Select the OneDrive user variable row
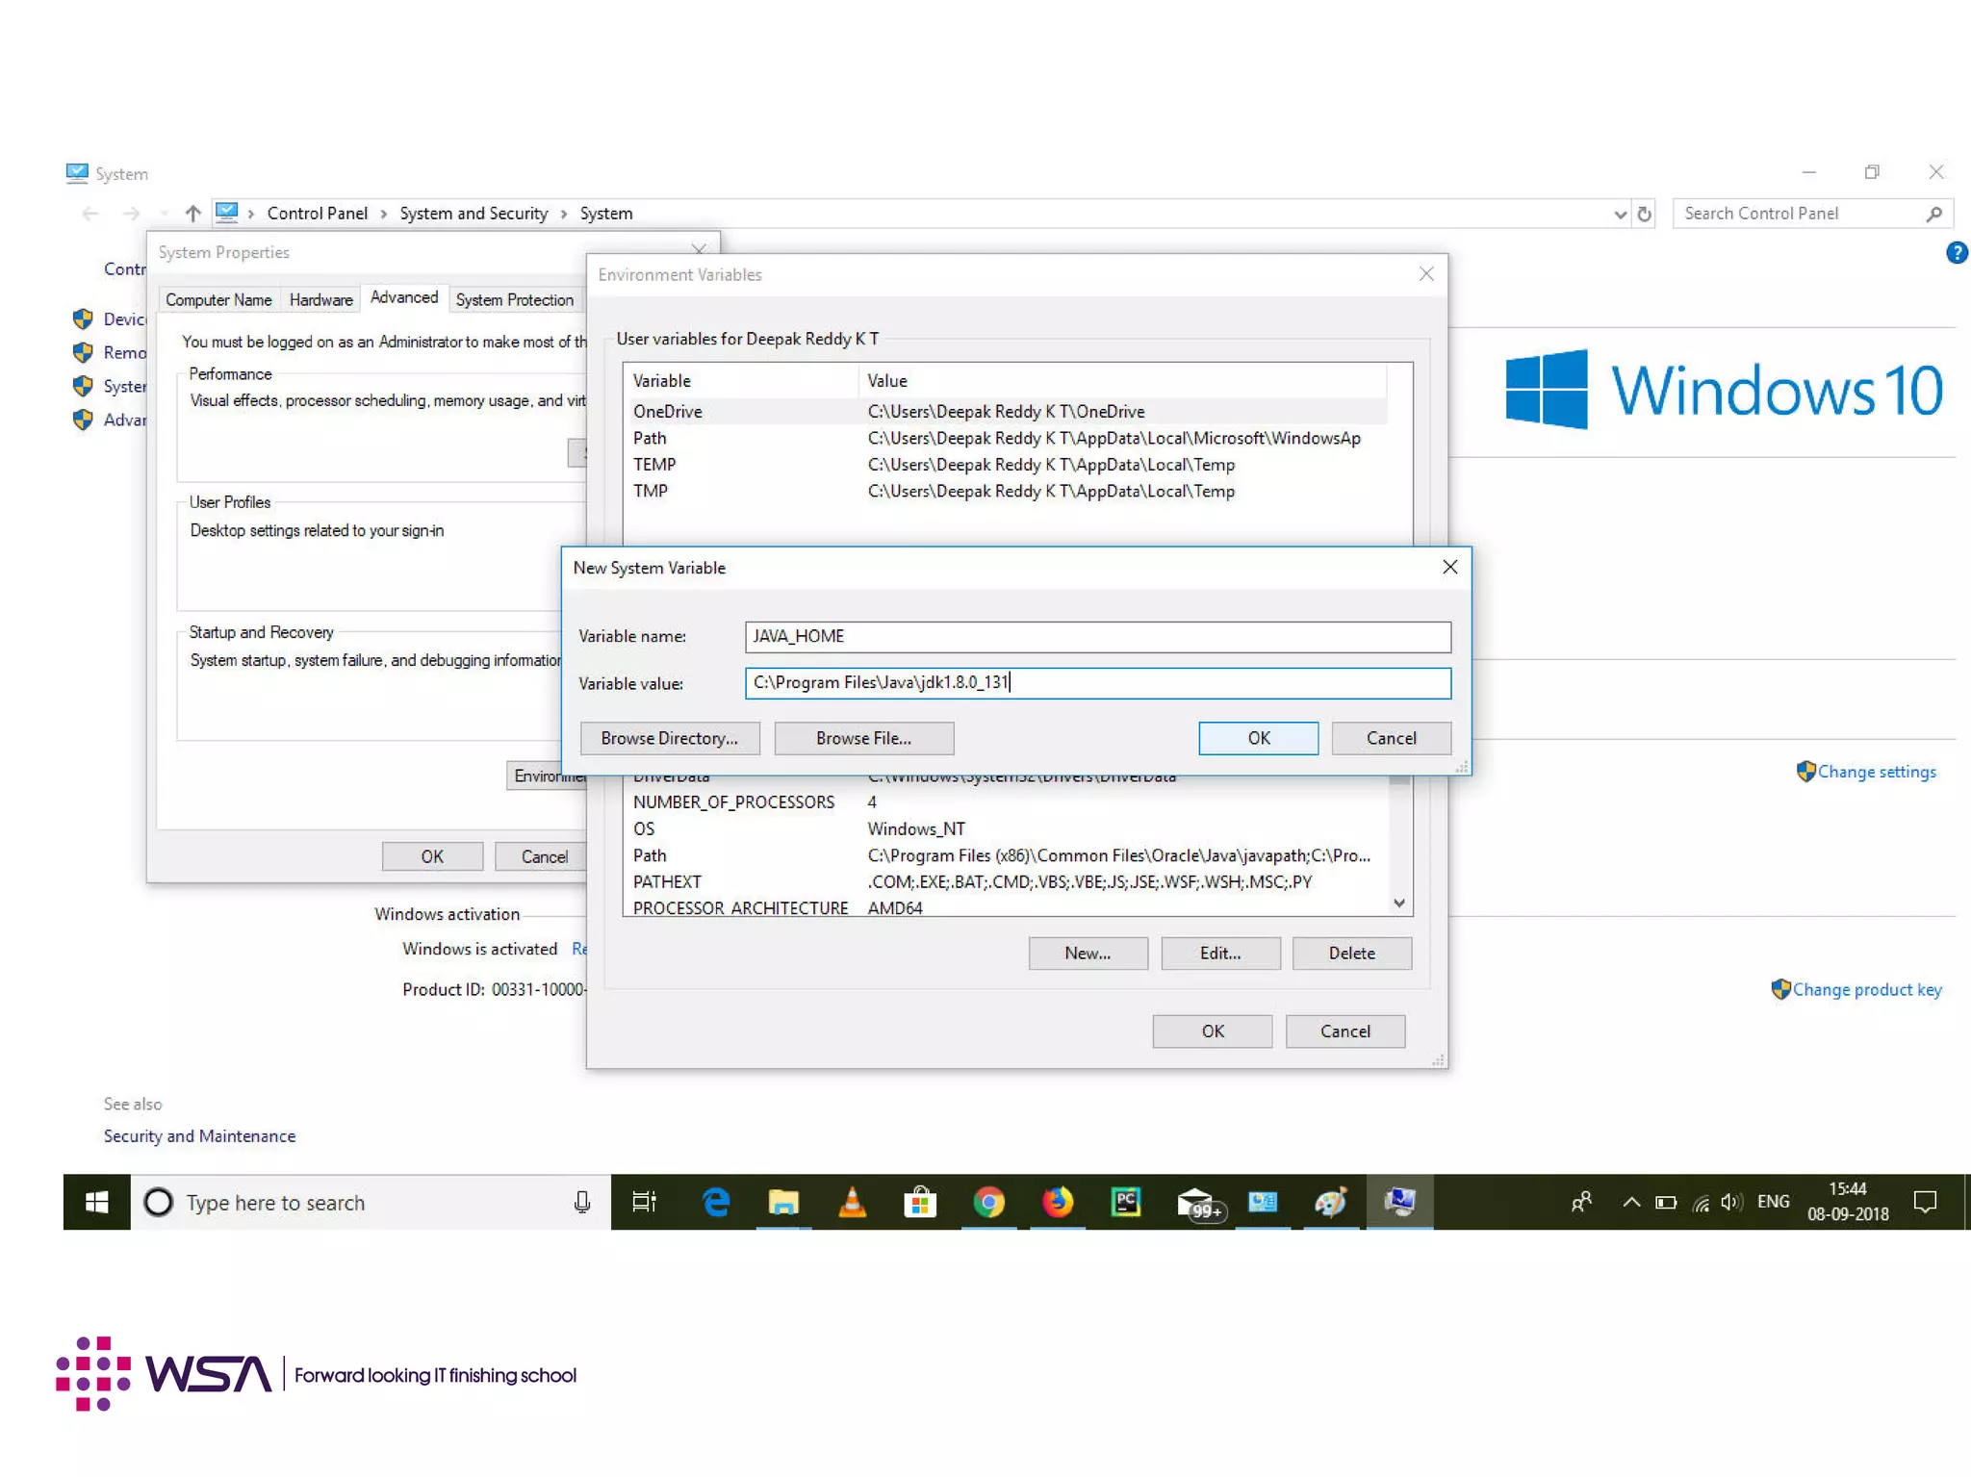The width and height of the screenshot is (1971, 1477). [x=1006, y=411]
